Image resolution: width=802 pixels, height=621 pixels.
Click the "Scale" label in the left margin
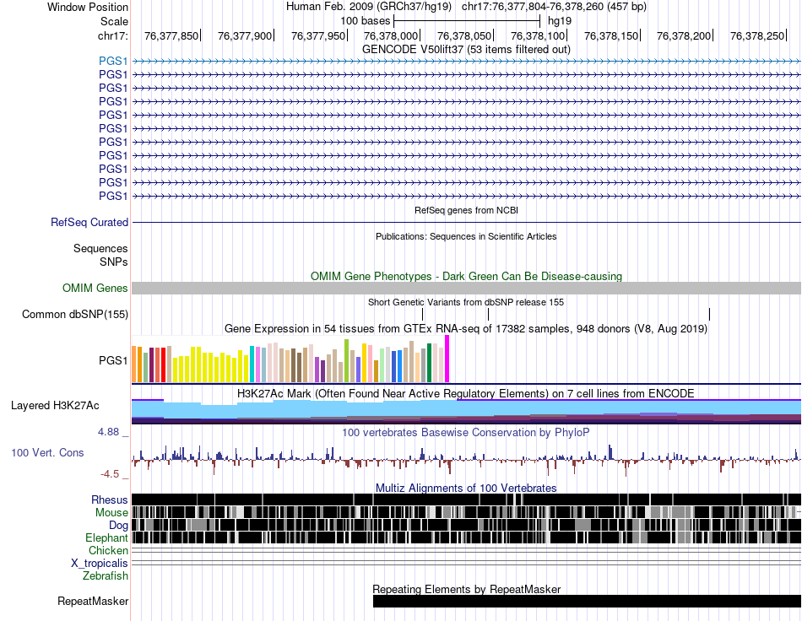tap(114, 21)
